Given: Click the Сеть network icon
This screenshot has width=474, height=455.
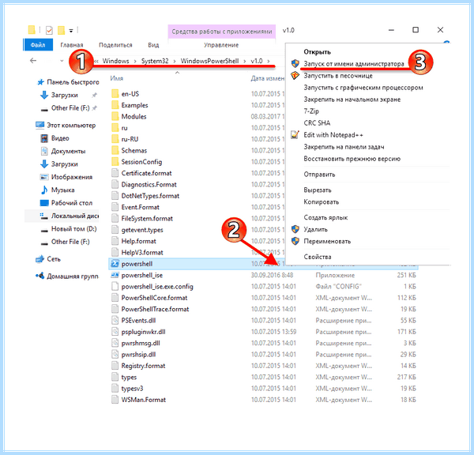Looking at the screenshot, I should pyautogui.click(x=39, y=259).
